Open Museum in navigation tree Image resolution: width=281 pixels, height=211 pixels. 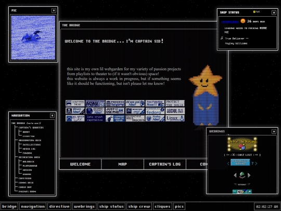(27, 170)
